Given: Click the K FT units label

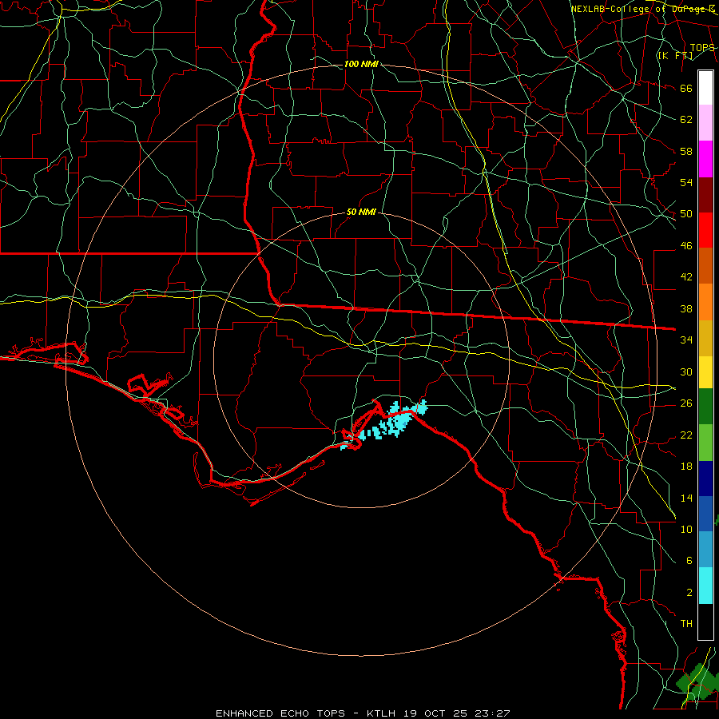Looking at the screenshot, I should pos(675,56).
